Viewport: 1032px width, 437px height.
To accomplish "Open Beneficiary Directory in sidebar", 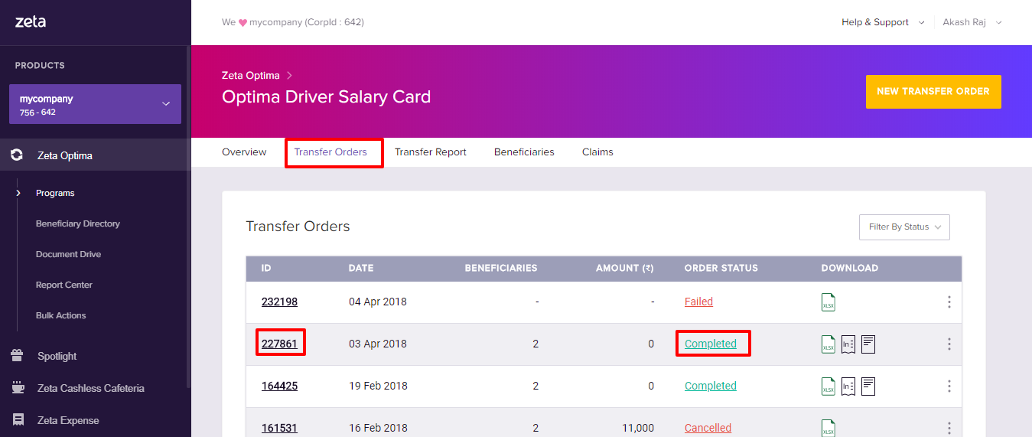I will [78, 223].
